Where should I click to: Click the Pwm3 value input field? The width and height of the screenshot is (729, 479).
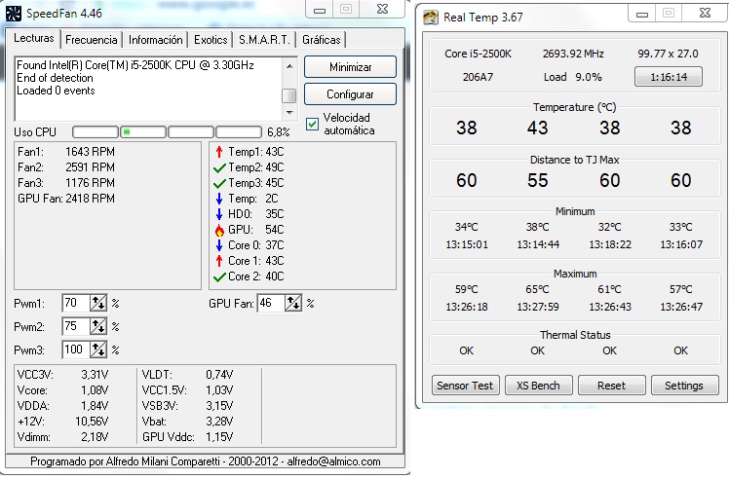[75, 350]
